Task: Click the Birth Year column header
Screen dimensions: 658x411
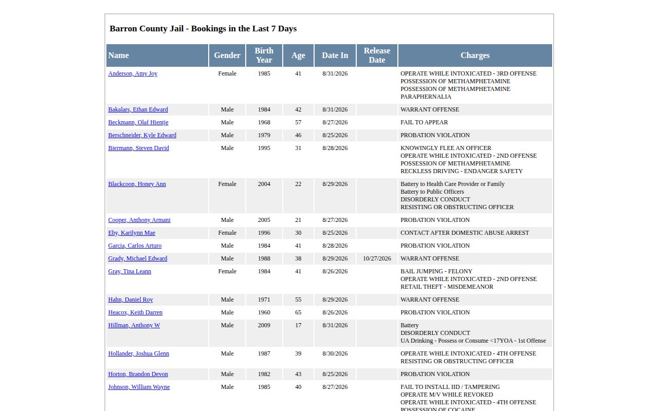Action: point(264,55)
